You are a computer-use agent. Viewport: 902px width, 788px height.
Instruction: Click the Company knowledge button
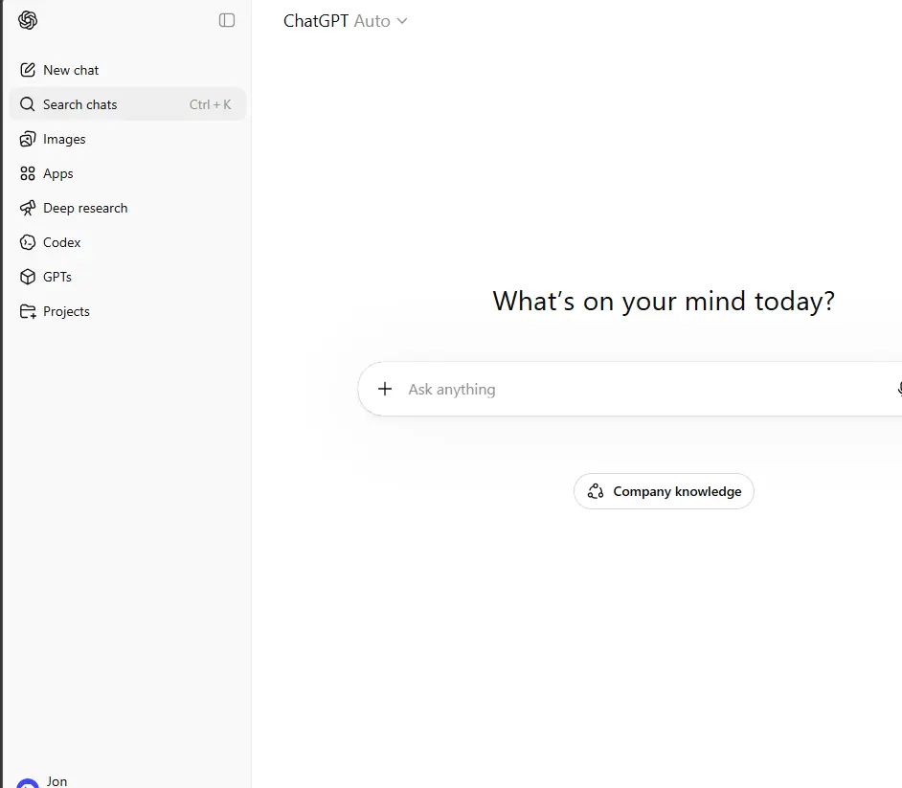[x=664, y=491]
